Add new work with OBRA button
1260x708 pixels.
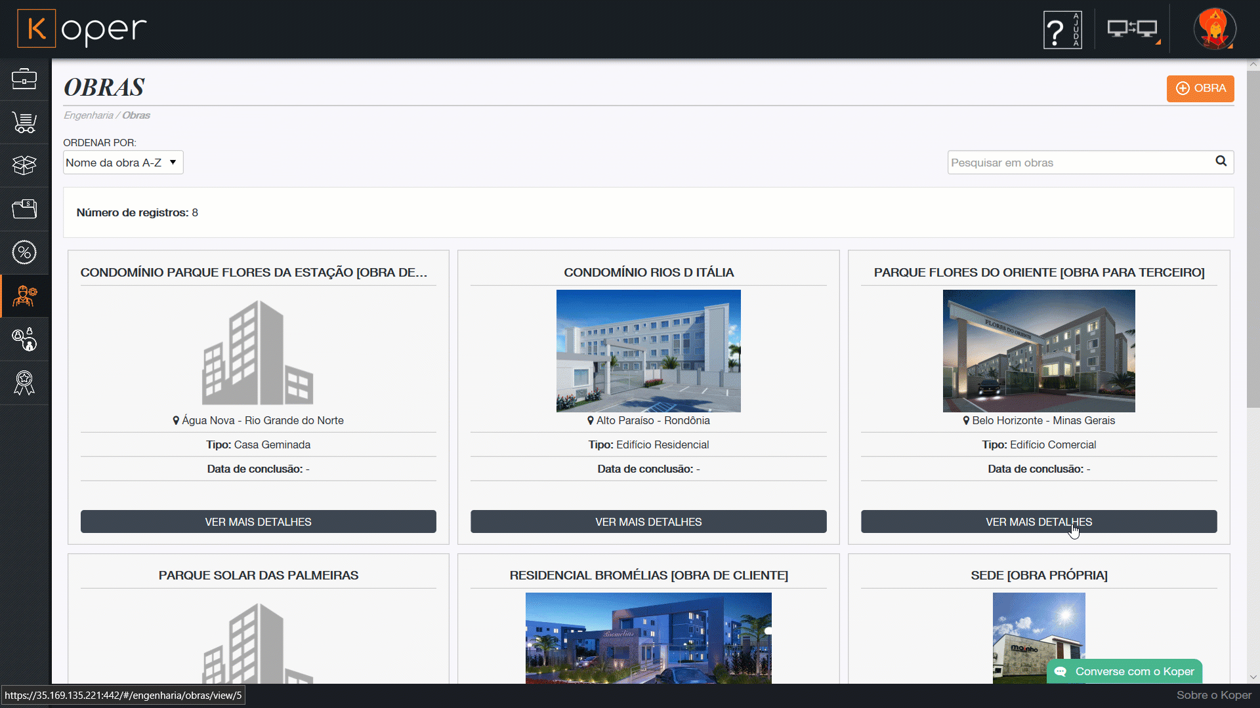[x=1200, y=88]
